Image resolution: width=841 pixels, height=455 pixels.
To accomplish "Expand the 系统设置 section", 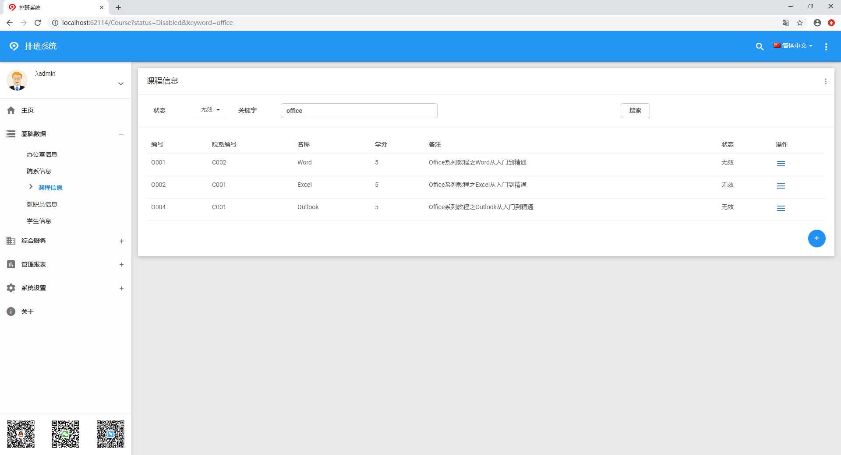I will pos(121,288).
